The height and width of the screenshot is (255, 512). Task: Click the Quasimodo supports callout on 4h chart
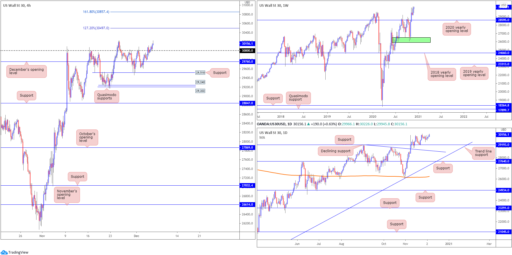[x=107, y=97]
